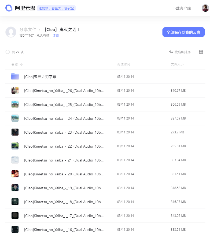Select file name Kimetsu_no_Yaiba_-_24
This screenshot has height=235, width=210.
(x=64, y=118)
